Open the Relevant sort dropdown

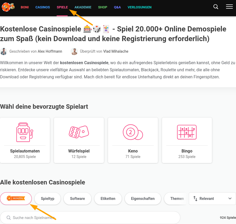(x=212, y=199)
